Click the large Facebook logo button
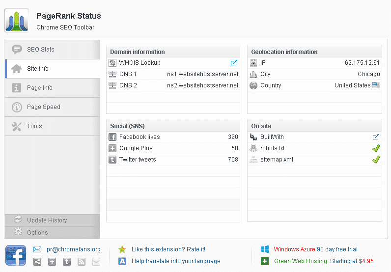Viewport: 391px width, 272px height. (16, 255)
